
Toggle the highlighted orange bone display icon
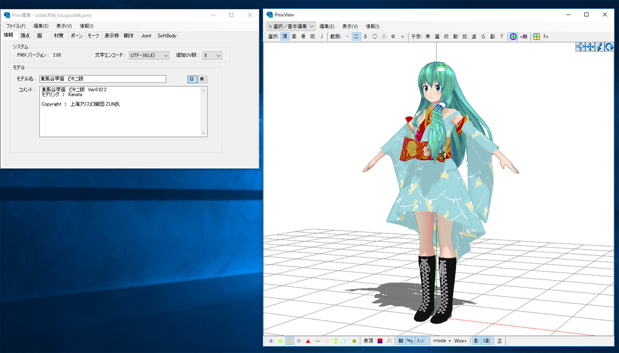(290, 341)
